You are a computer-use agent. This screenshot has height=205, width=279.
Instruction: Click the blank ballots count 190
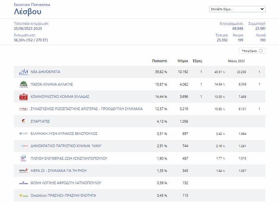263,40
